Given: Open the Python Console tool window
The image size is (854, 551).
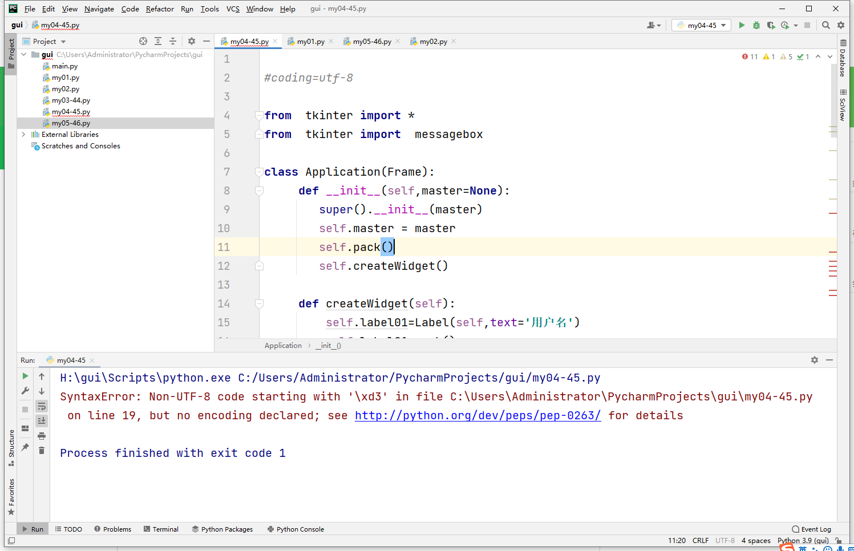Looking at the screenshot, I should (296, 529).
